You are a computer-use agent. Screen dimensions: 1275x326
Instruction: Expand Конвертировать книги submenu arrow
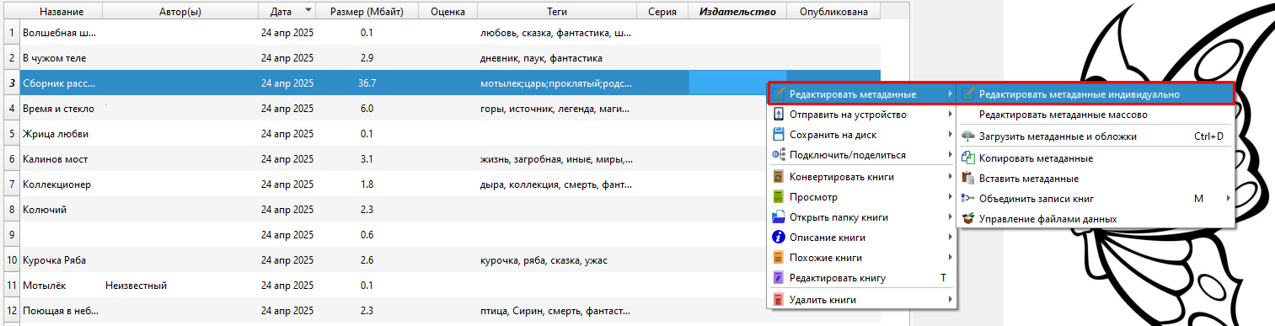point(951,177)
